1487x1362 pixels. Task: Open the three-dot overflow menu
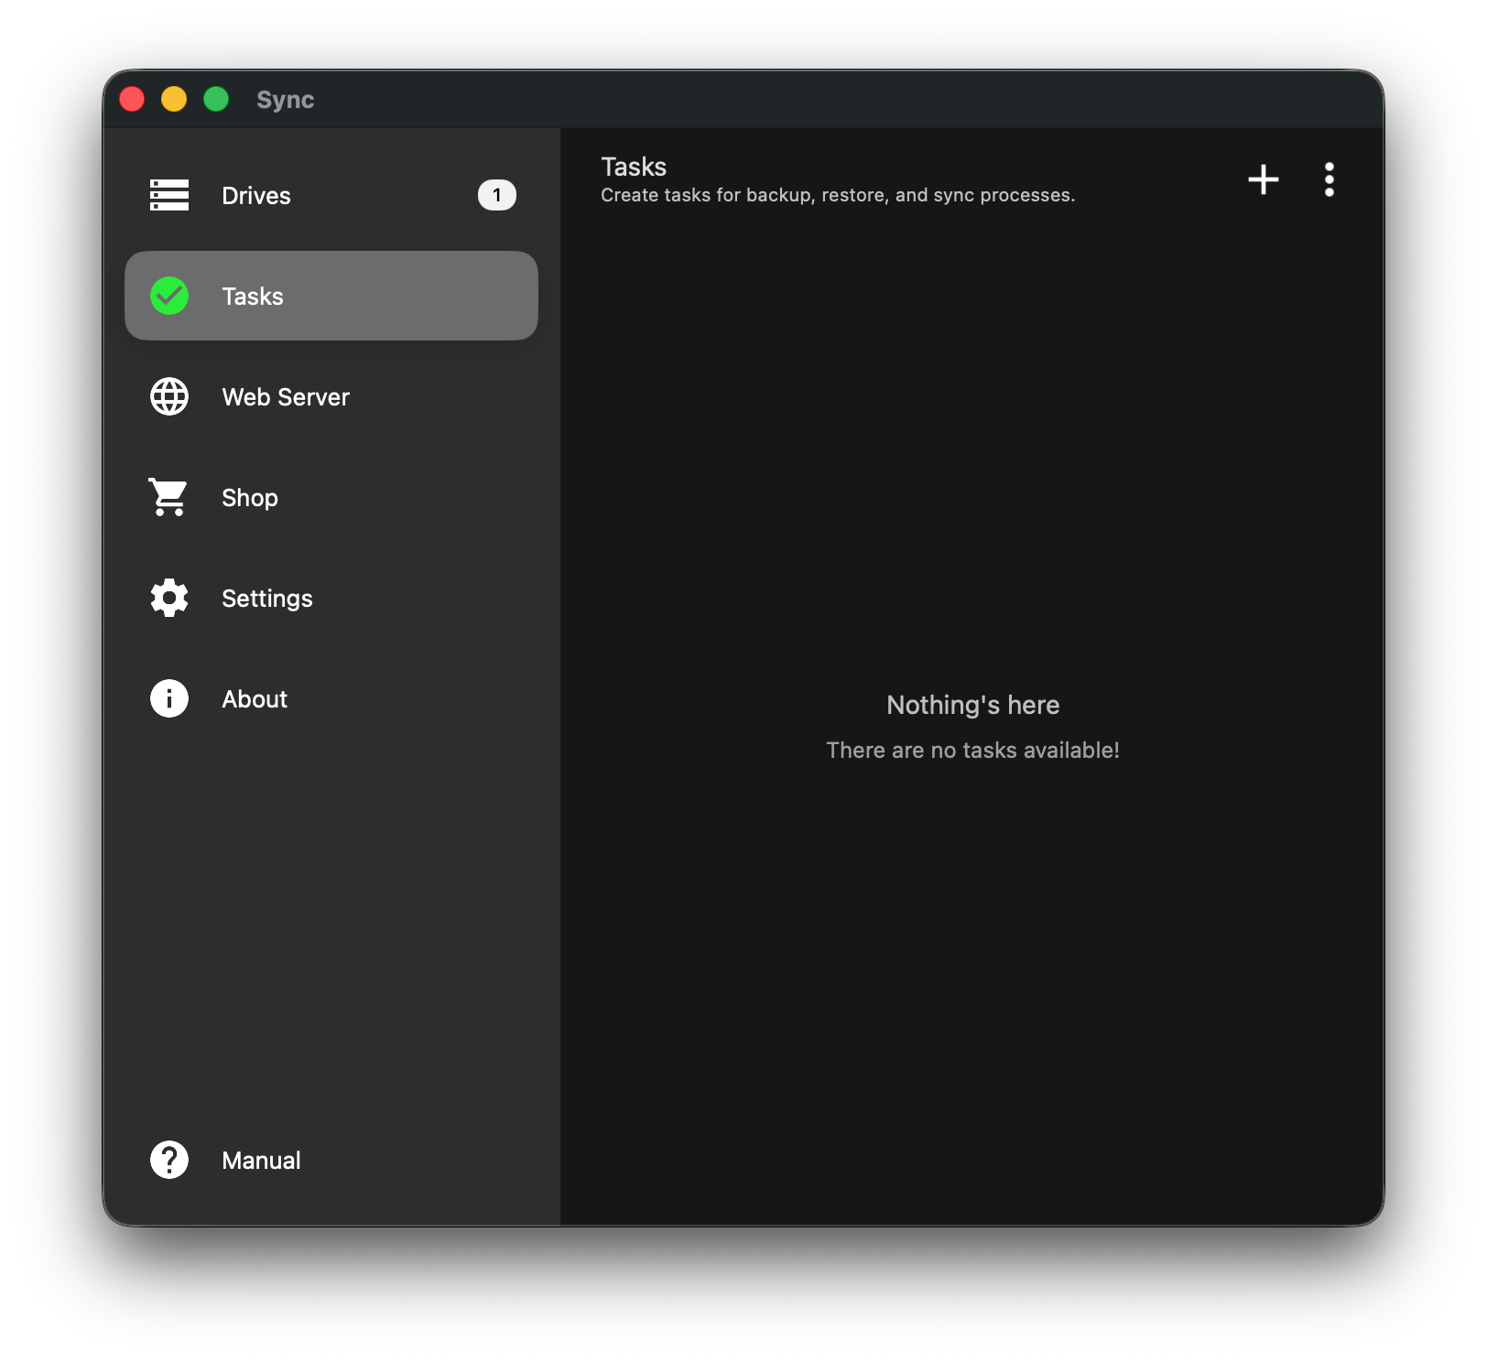(x=1330, y=179)
